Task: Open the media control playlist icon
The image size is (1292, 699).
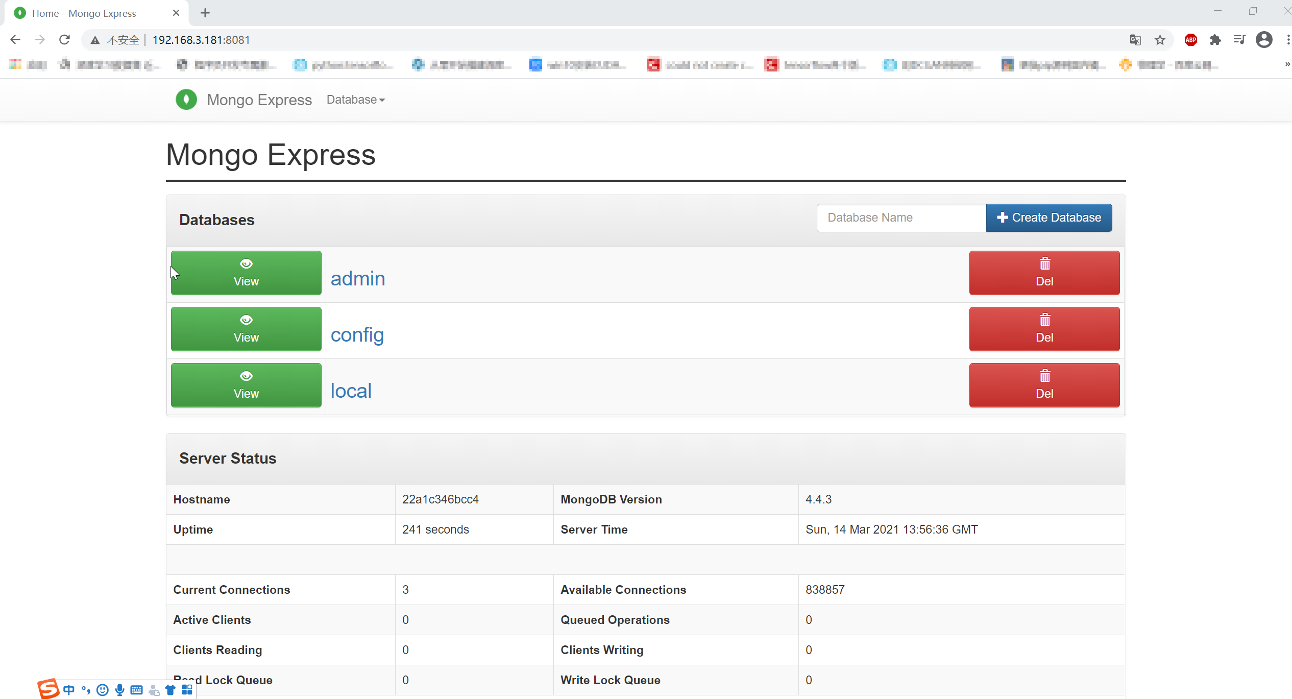Action: (1239, 40)
